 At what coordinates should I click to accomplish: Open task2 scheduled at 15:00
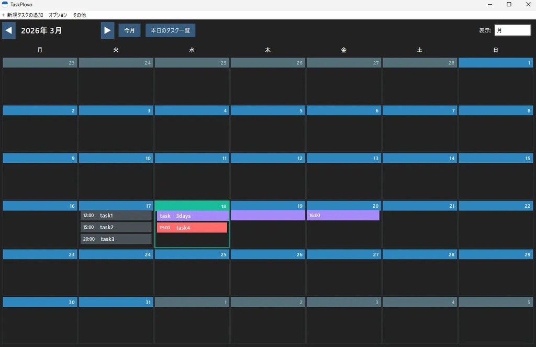115,227
